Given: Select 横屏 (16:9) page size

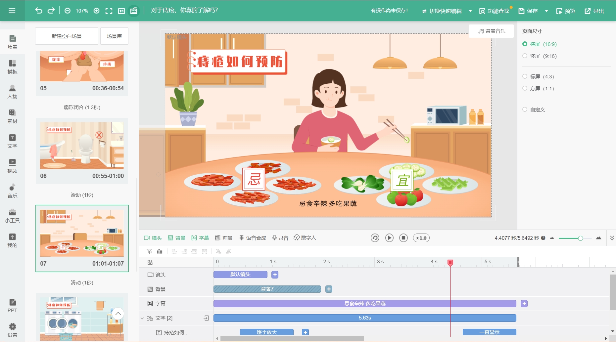Looking at the screenshot, I should 540,44.
